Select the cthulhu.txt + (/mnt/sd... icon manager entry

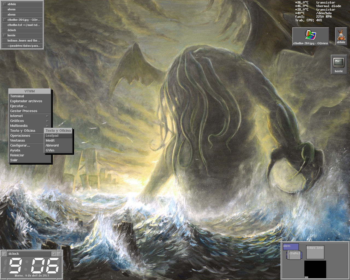pyautogui.click(x=22, y=25)
